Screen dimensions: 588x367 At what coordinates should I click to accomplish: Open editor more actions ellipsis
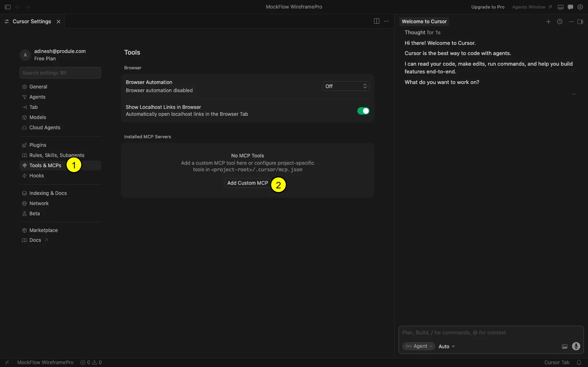tap(386, 21)
